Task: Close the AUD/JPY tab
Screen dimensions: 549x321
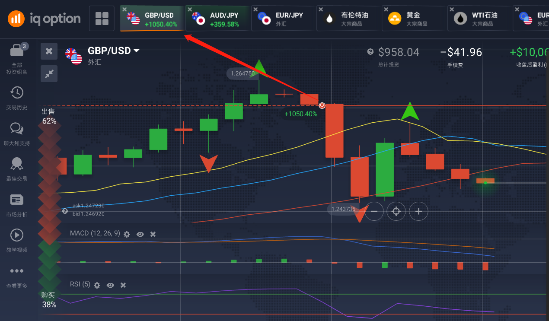Action: click(190, 9)
